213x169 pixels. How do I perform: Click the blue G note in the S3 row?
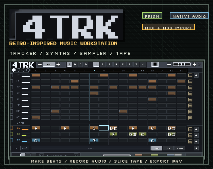(94, 140)
